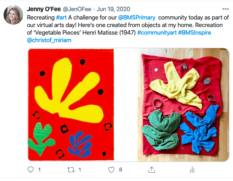Open the #communityart hashtag
The width and height of the screenshot is (233, 181).
click(157, 33)
